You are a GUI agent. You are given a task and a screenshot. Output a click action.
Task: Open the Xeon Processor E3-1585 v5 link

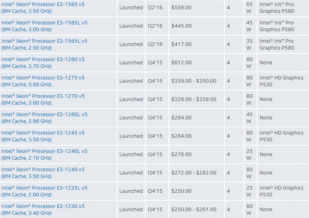(43, 8)
